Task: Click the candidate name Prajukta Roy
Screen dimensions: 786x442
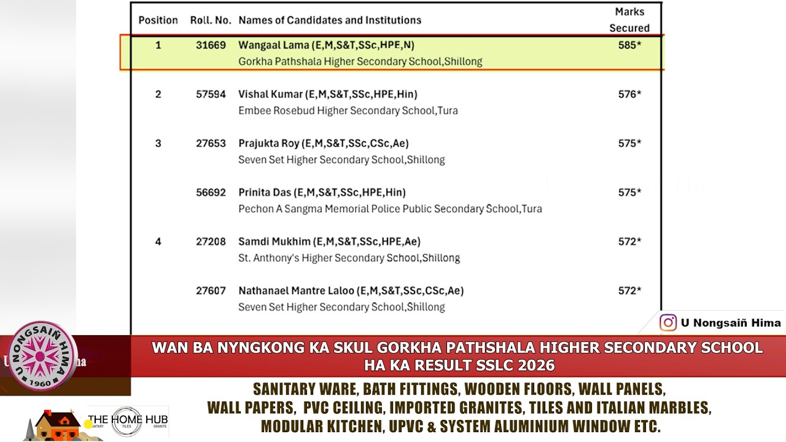Action: click(269, 143)
